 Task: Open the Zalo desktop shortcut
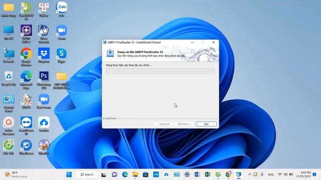tap(61, 9)
